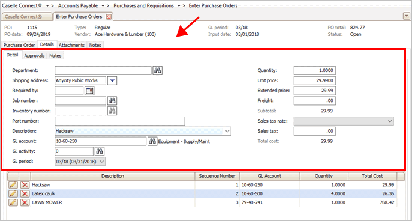Expand the Shipping address dropdown arrow
Screen dimensions: 412x221
point(112,80)
